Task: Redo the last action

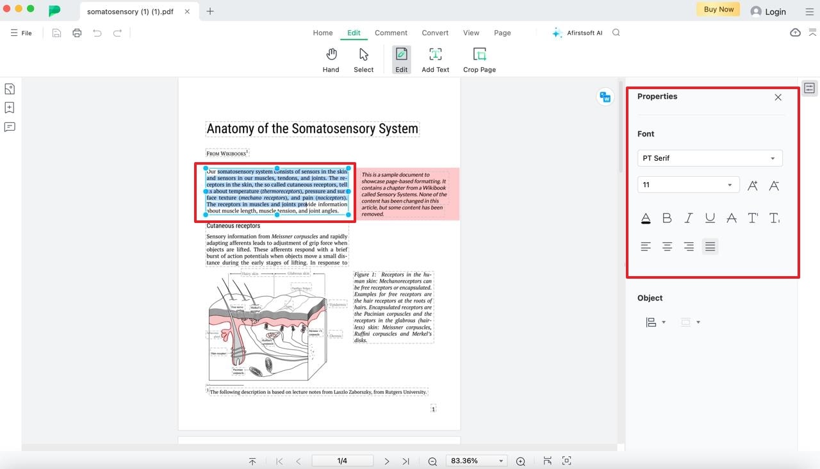Action: 117,33
